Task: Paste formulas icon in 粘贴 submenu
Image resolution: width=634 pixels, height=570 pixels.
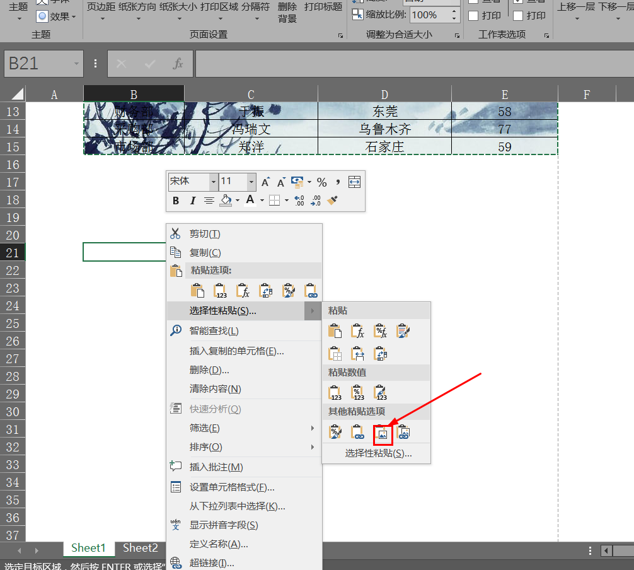Action: (x=357, y=331)
